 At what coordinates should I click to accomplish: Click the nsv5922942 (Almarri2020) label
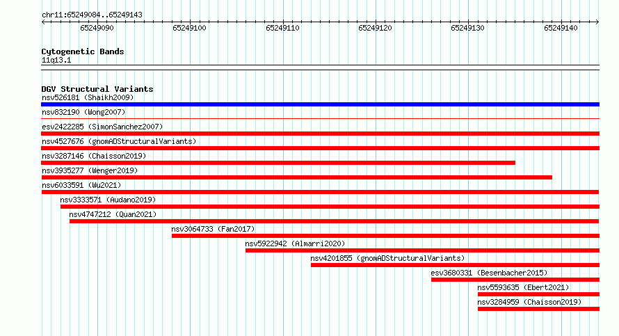[x=295, y=243]
